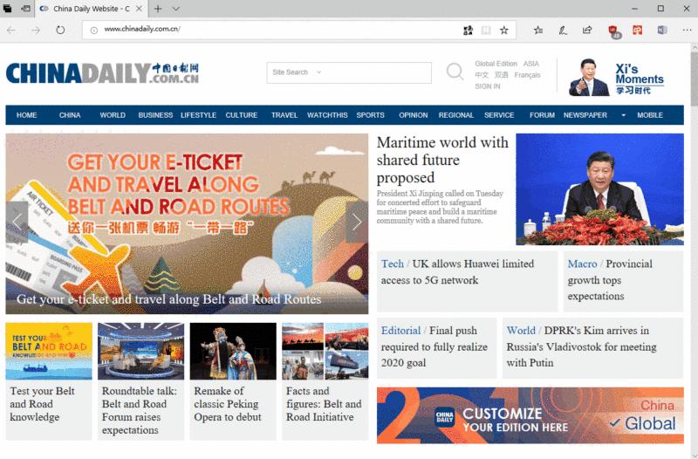Image resolution: width=698 pixels, height=459 pixels.
Task: Click the Global Edition link
Action: pyautogui.click(x=496, y=64)
